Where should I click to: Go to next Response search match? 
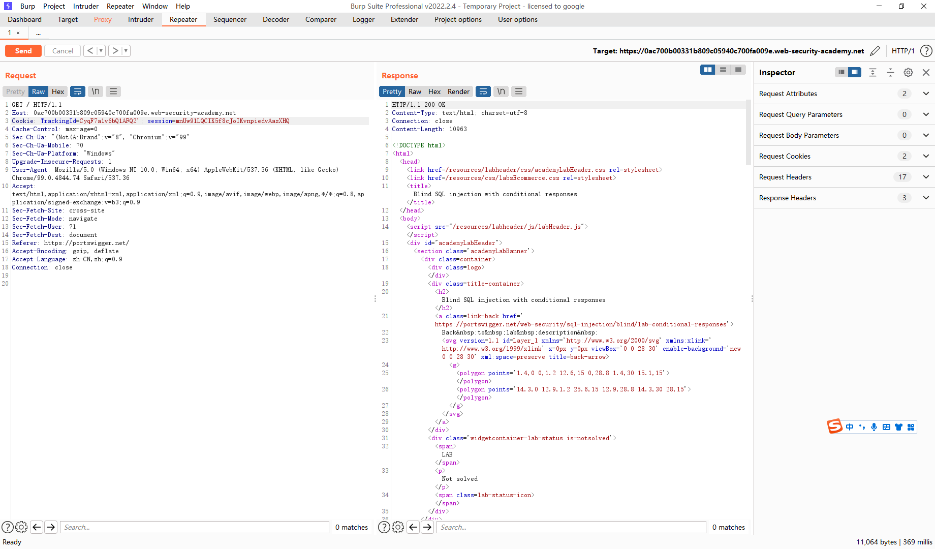[427, 527]
